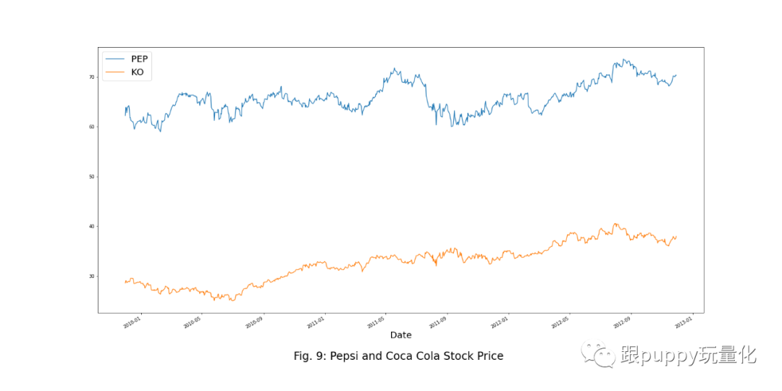Click the 2011-01 date tick label

(315, 321)
